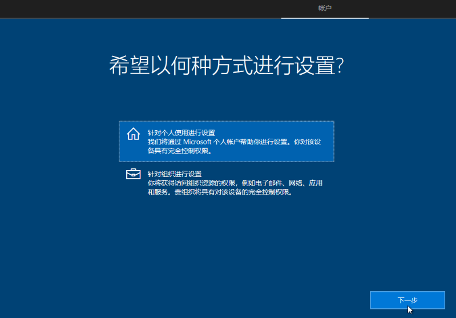Select the 针对个人使用进行设置 option title
The height and width of the screenshot is (318, 456).
(181, 133)
